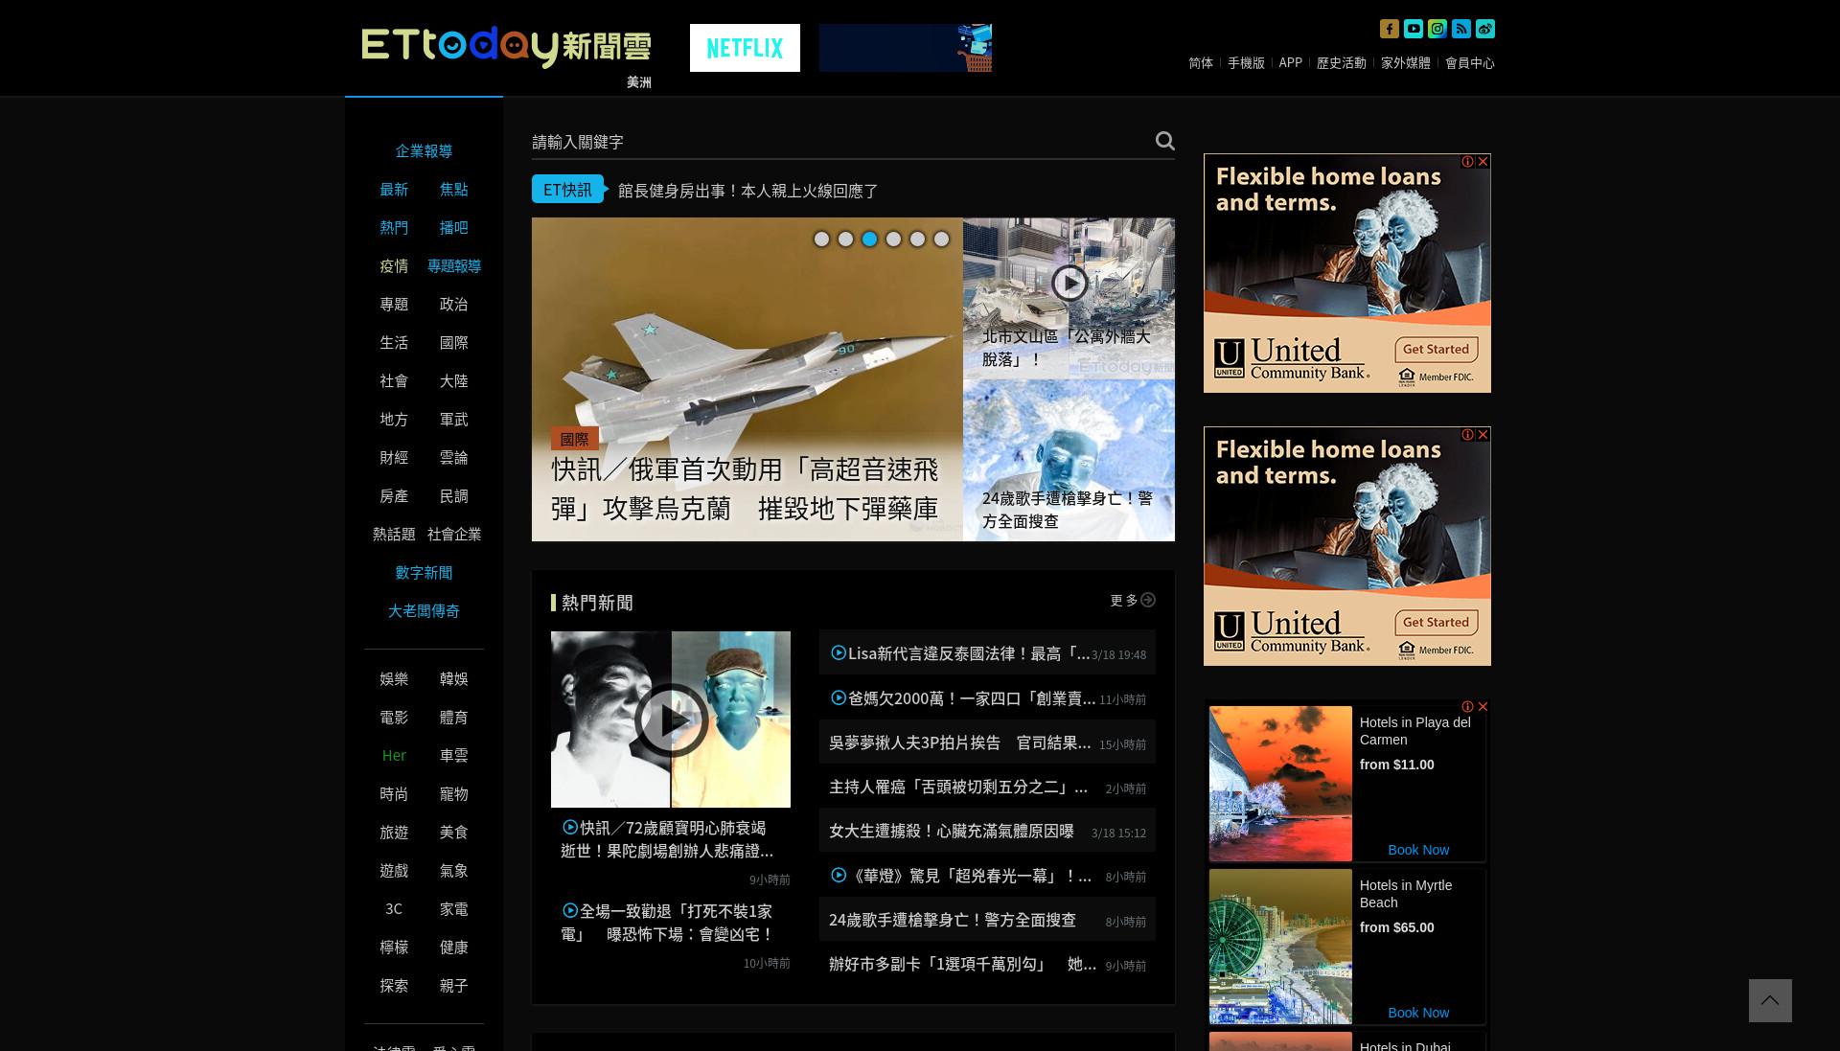Open 手機版 mobile version

pyautogui.click(x=1246, y=63)
